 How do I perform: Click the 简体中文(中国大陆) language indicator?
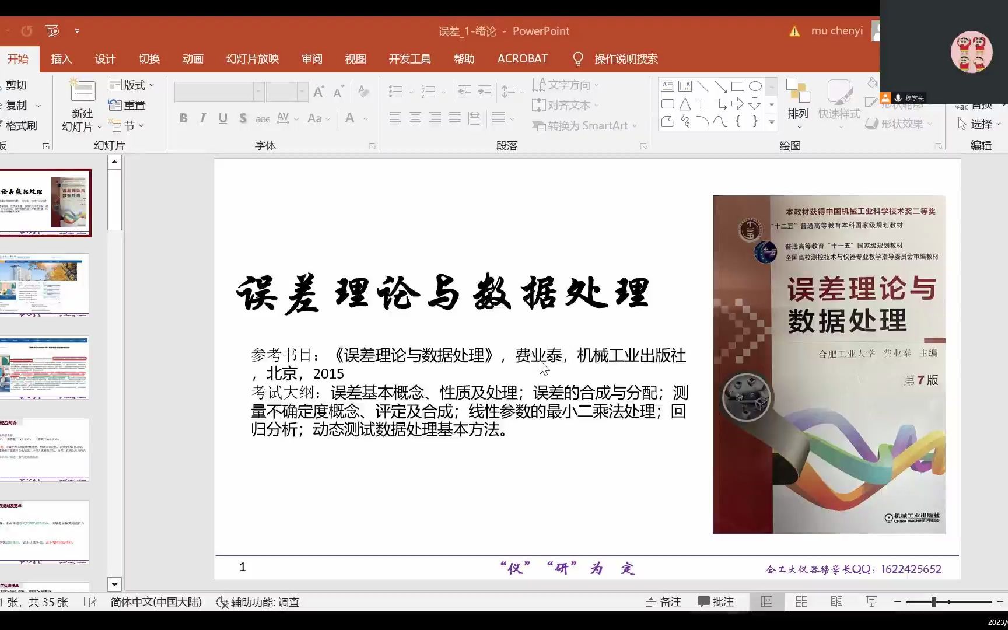pyautogui.click(x=156, y=601)
